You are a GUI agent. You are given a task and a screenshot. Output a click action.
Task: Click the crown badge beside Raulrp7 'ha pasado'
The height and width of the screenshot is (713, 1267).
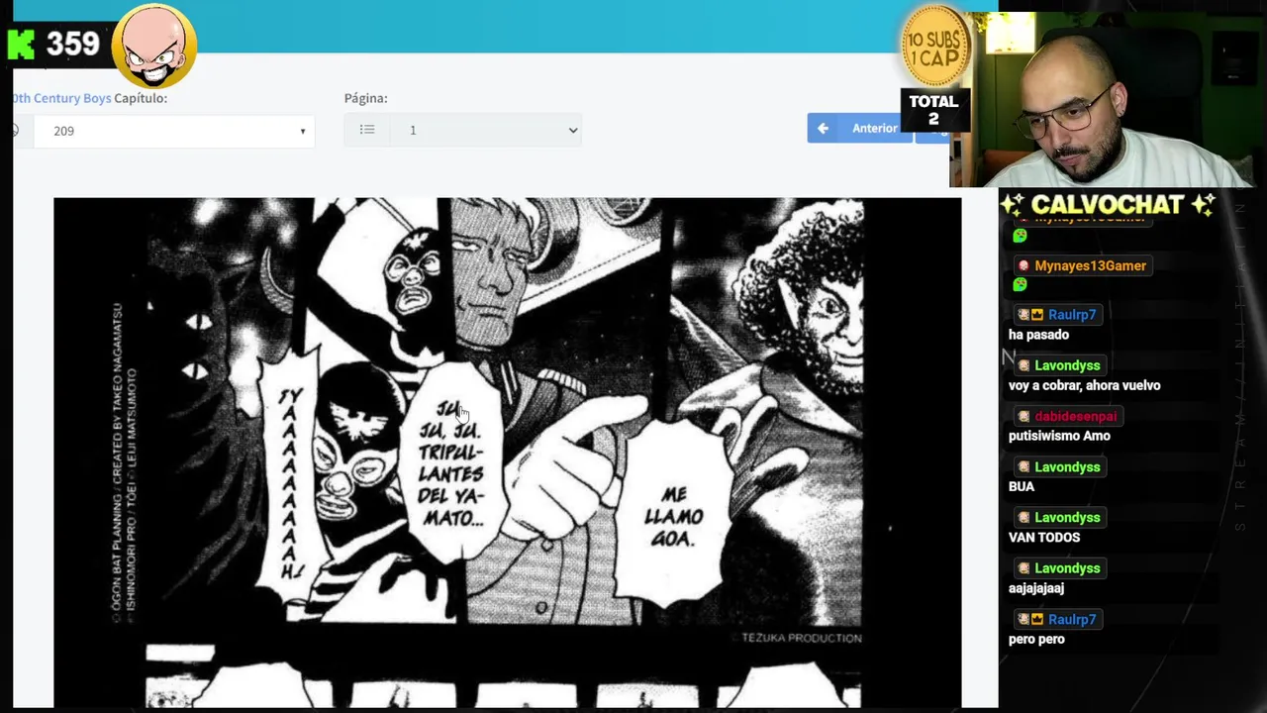click(1036, 314)
